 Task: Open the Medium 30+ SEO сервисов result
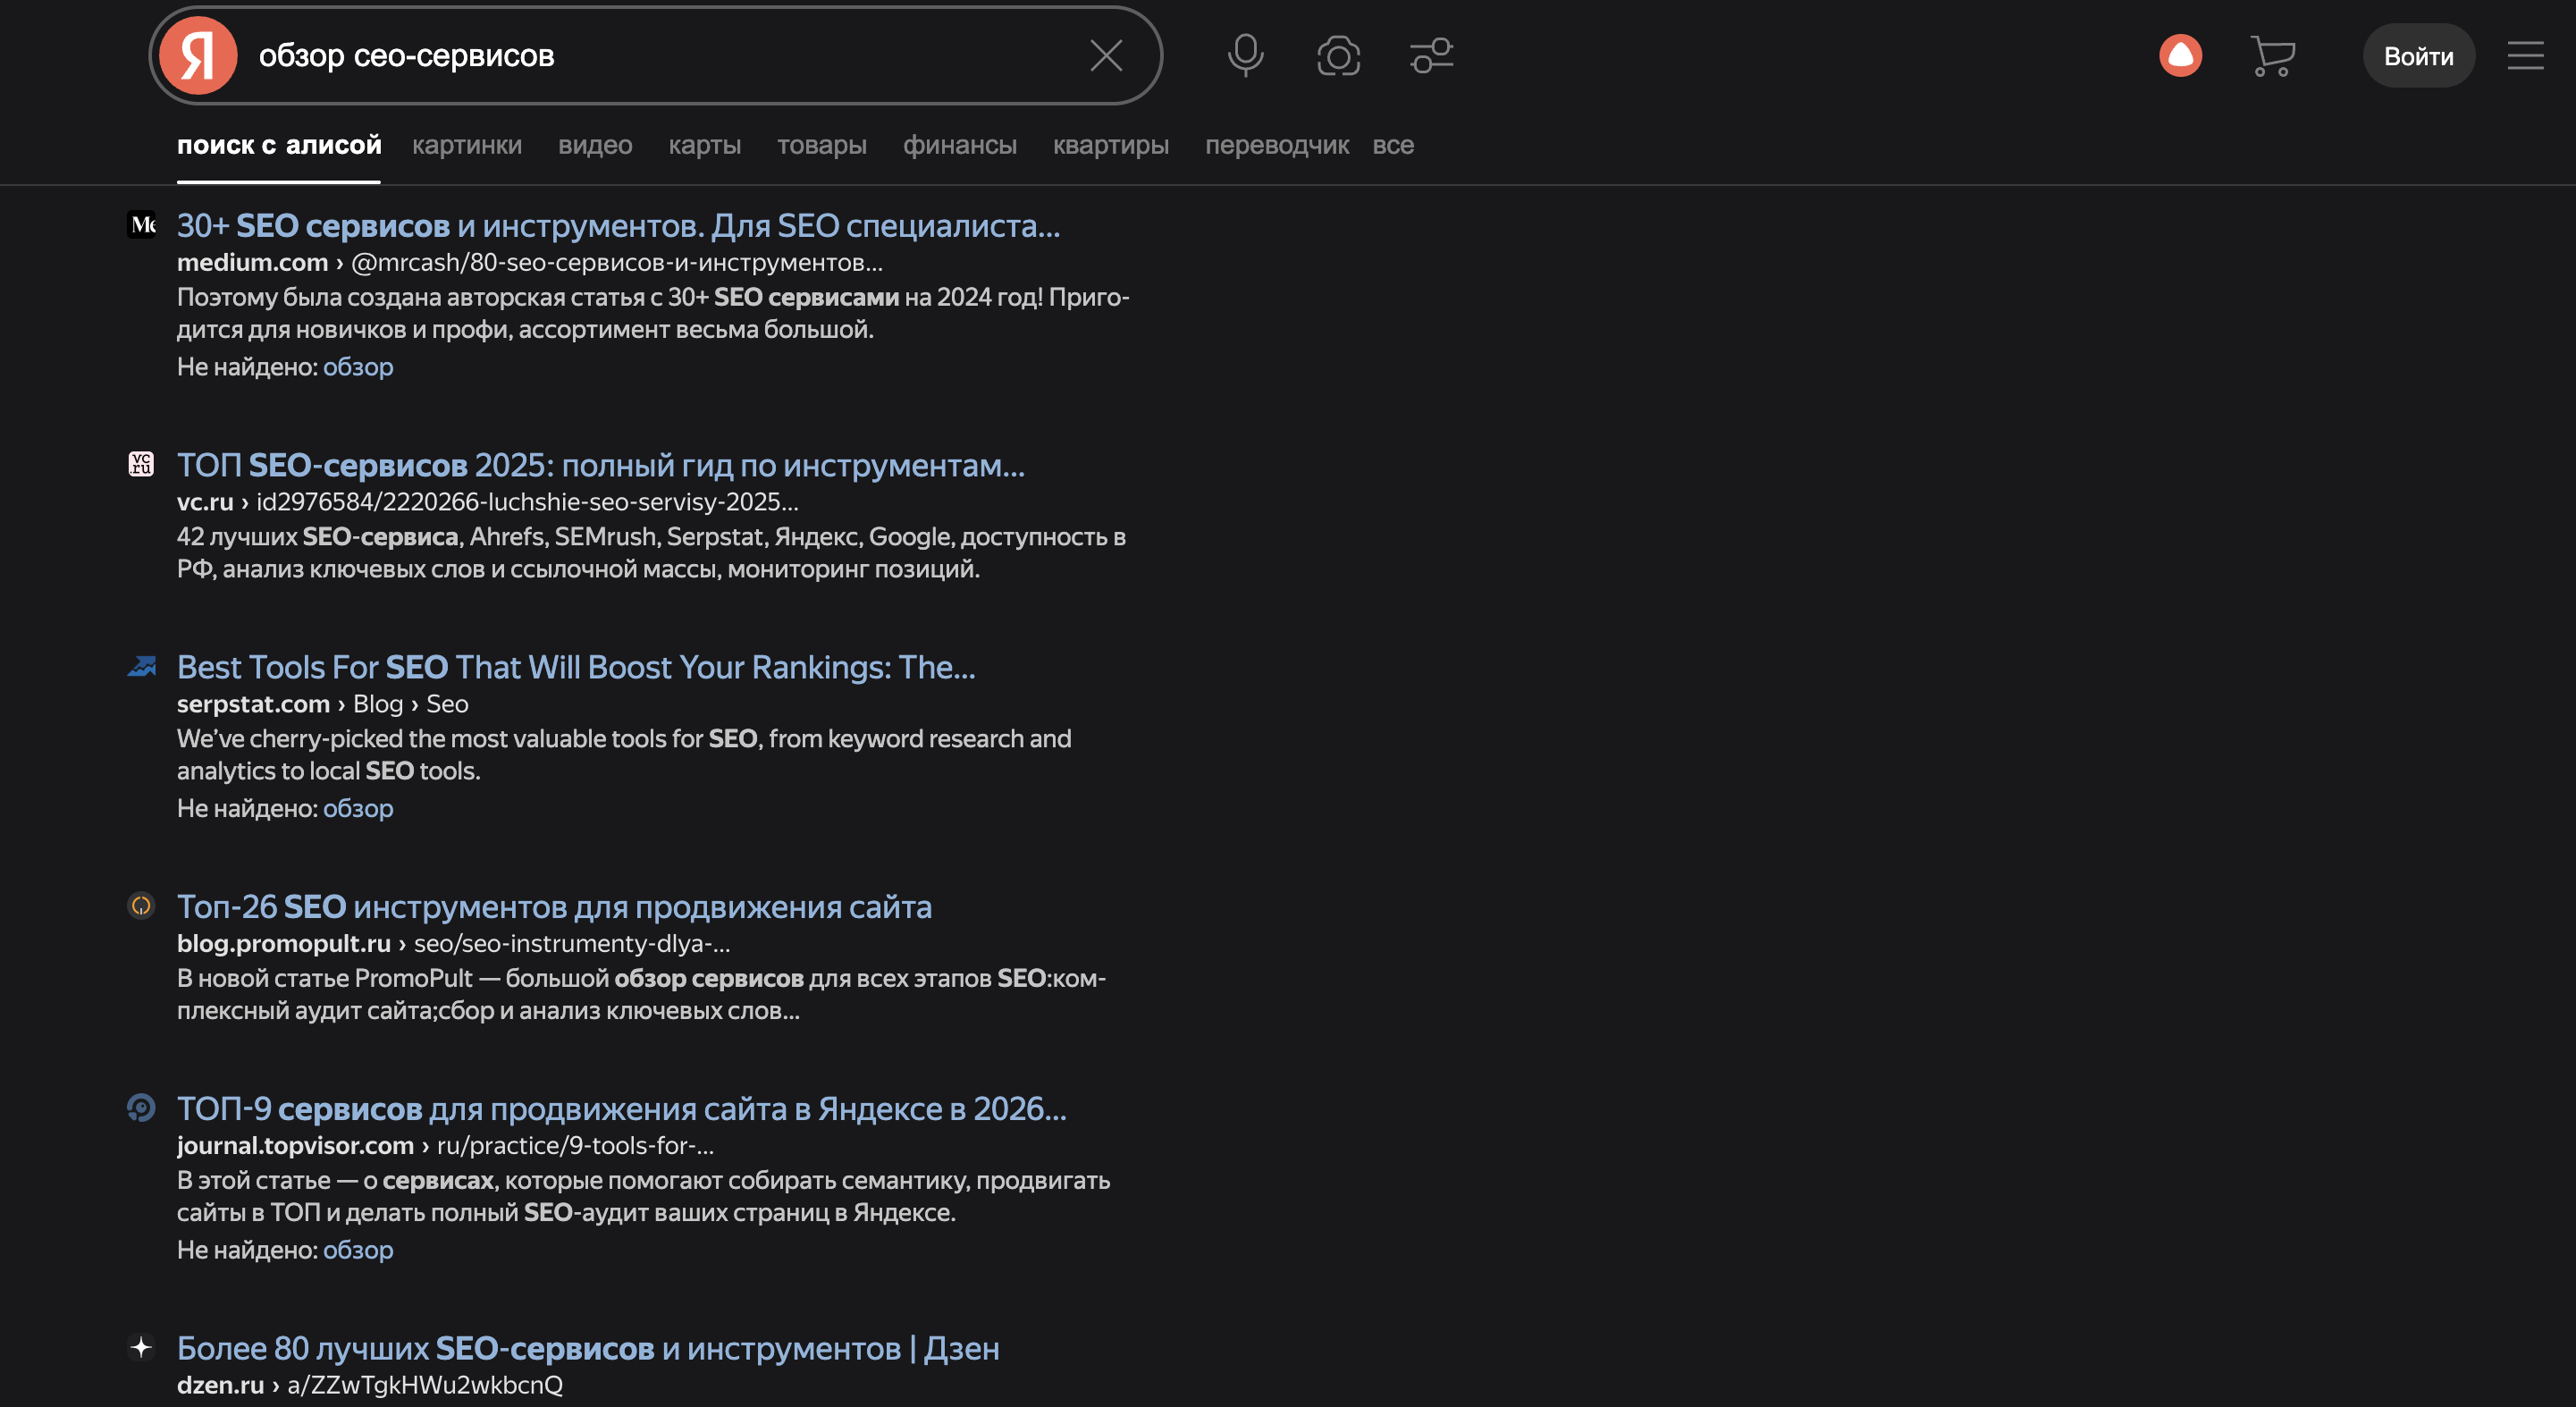click(617, 226)
